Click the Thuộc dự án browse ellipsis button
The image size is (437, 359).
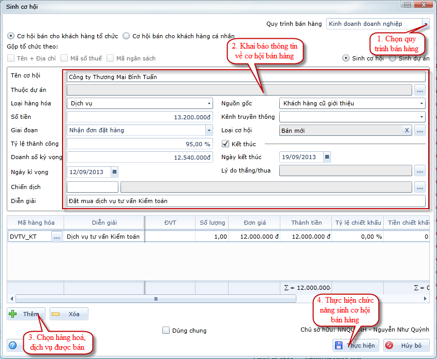click(419, 90)
